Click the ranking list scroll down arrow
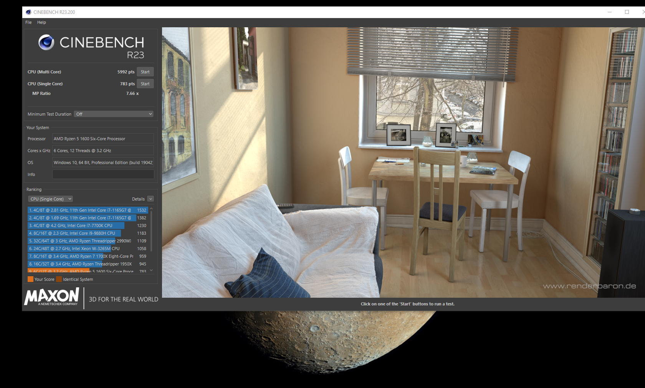 point(151,270)
